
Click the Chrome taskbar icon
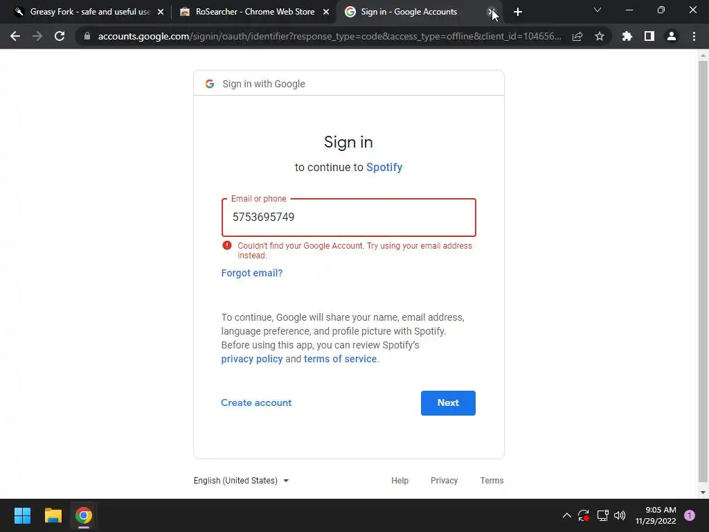pos(84,515)
